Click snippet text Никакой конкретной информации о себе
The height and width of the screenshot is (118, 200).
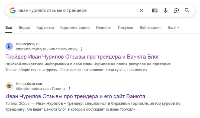click(44, 64)
